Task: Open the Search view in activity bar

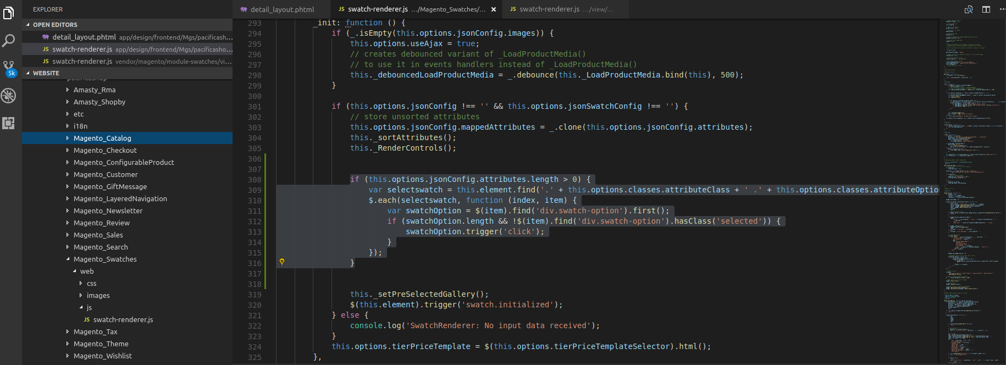Action: tap(9, 40)
